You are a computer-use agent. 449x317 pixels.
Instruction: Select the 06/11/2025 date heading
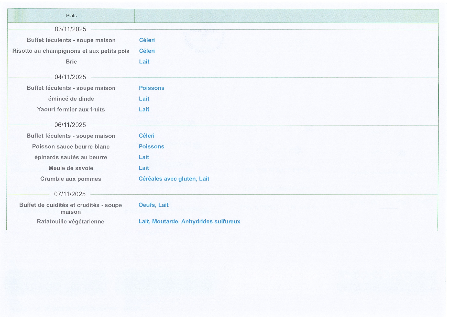coord(70,125)
